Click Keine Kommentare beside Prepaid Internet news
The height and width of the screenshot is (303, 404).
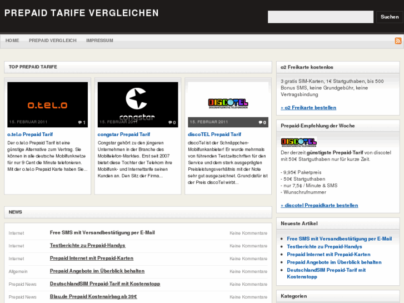(248, 259)
